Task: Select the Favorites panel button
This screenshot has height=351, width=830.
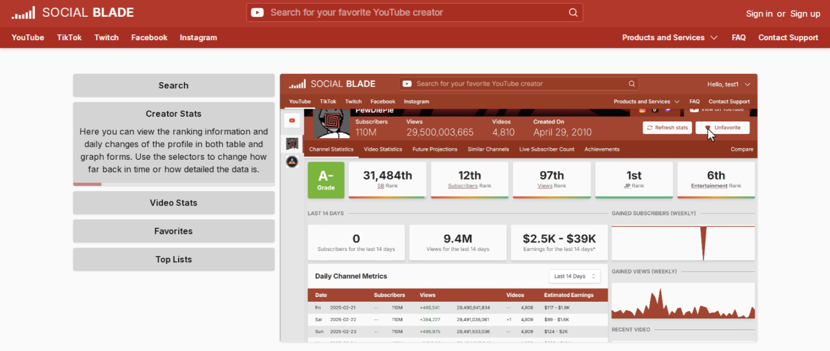Action: (174, 231)
